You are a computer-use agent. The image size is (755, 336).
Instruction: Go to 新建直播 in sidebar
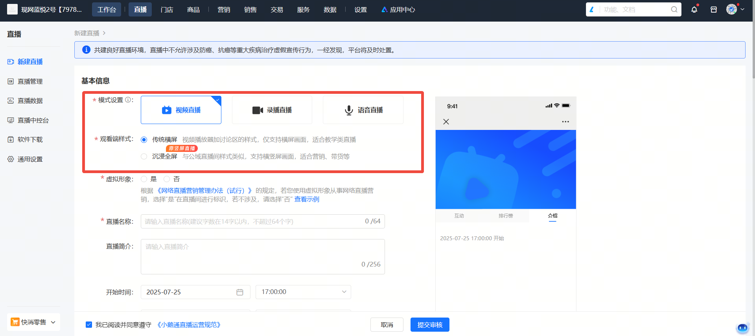(x=30, y=62)
